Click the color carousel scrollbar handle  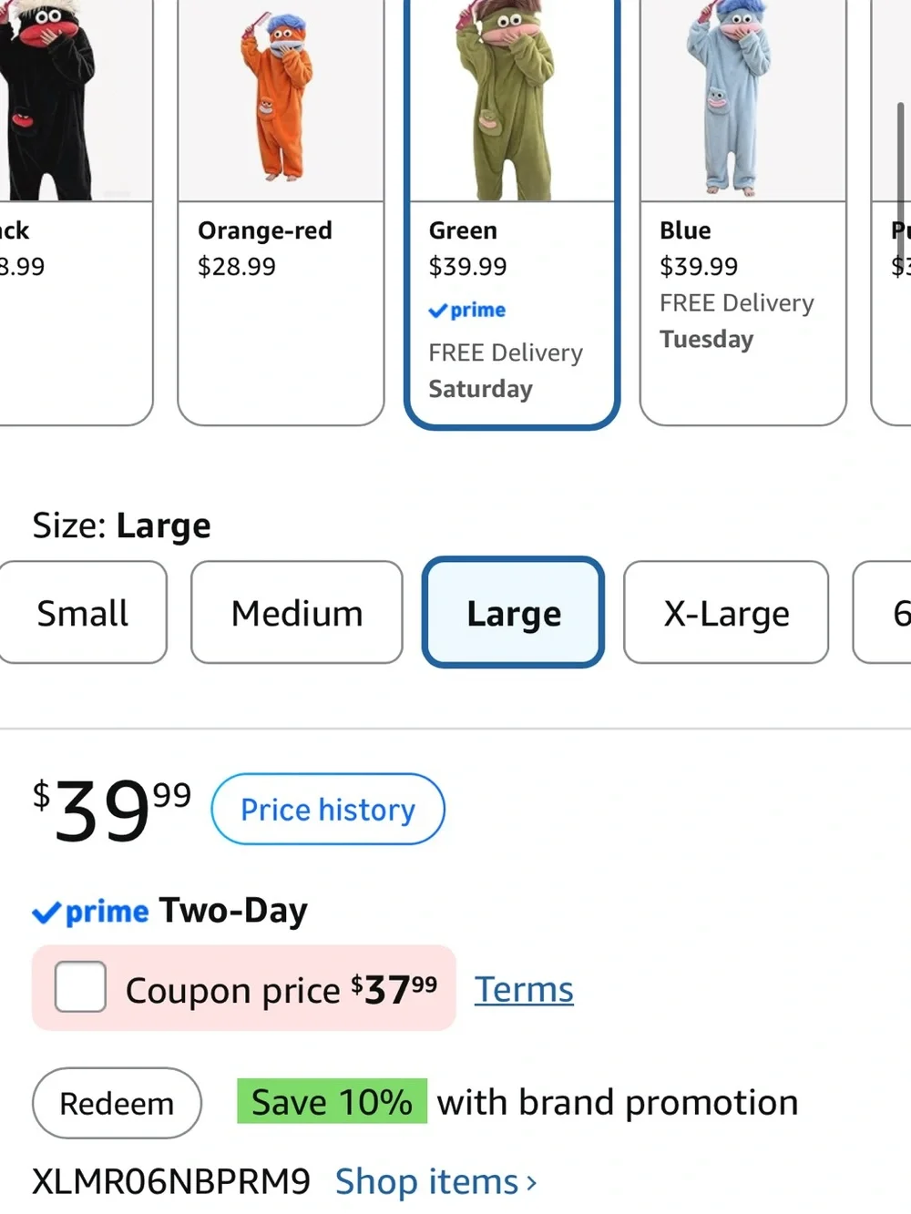(901, 173)
